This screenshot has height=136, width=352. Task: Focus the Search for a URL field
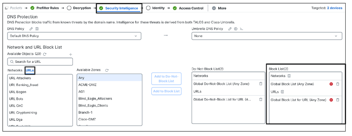(40, 61)
